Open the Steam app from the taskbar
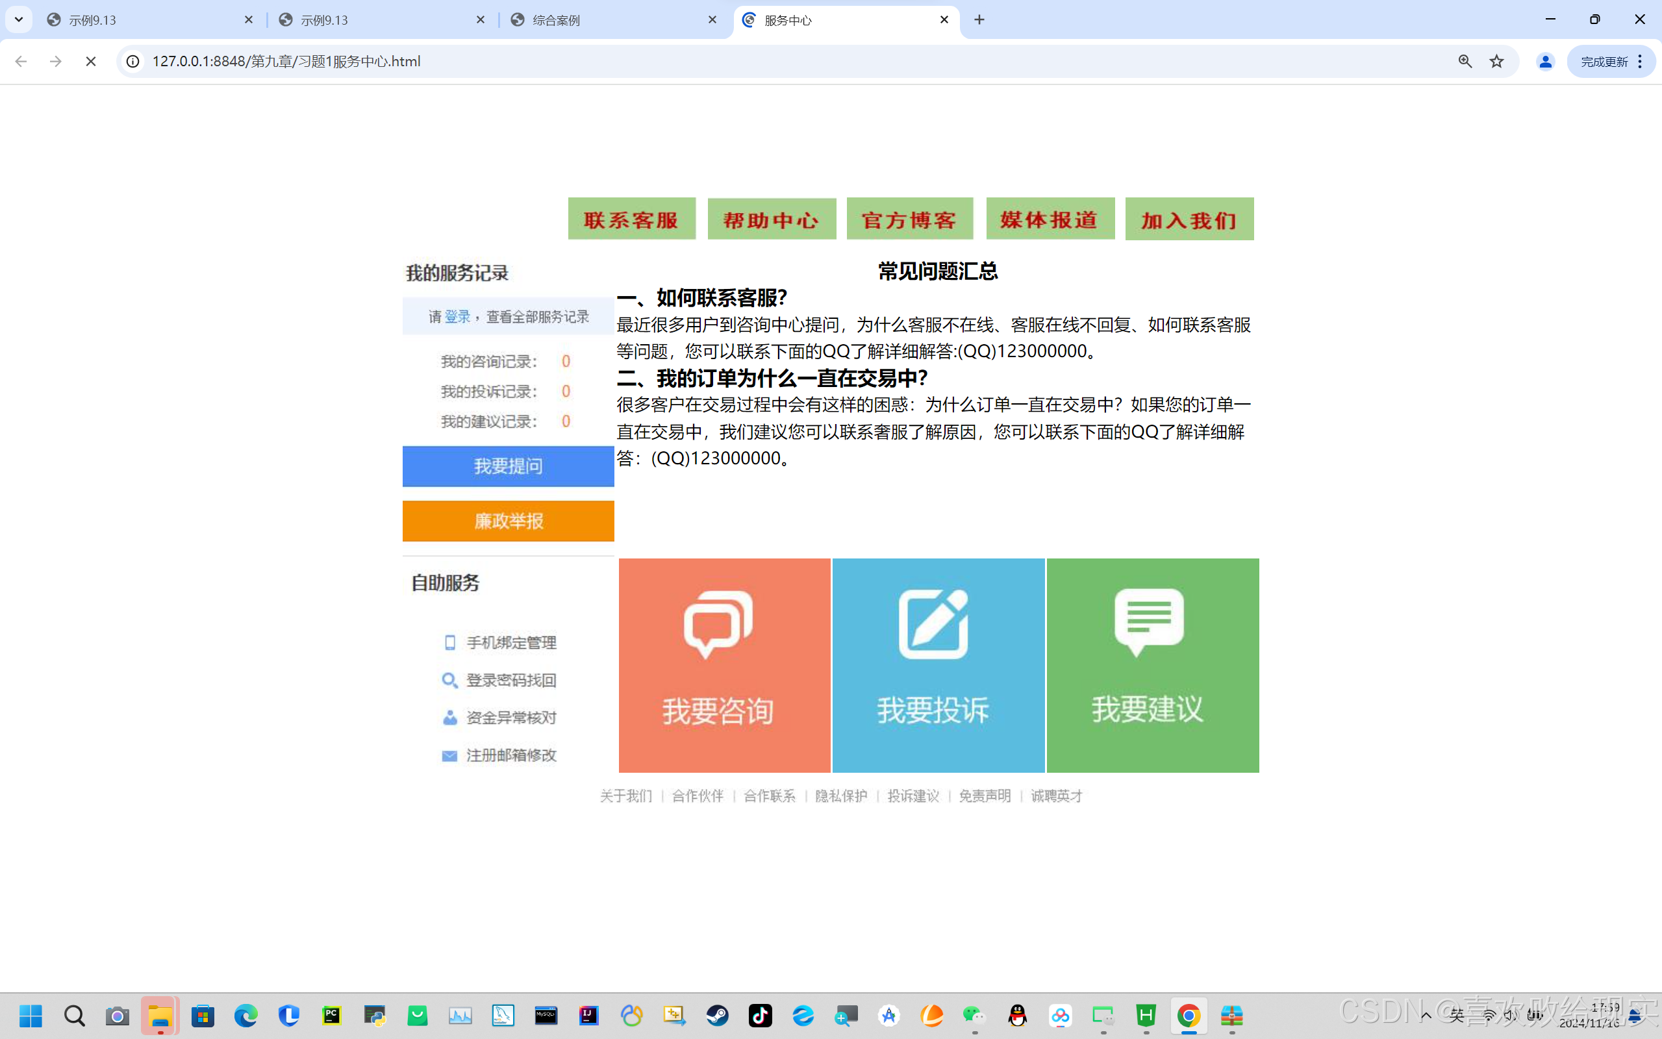The height and width of the screenshot is (1039, 1662). pyautogui.click(x=717, y=1015)
